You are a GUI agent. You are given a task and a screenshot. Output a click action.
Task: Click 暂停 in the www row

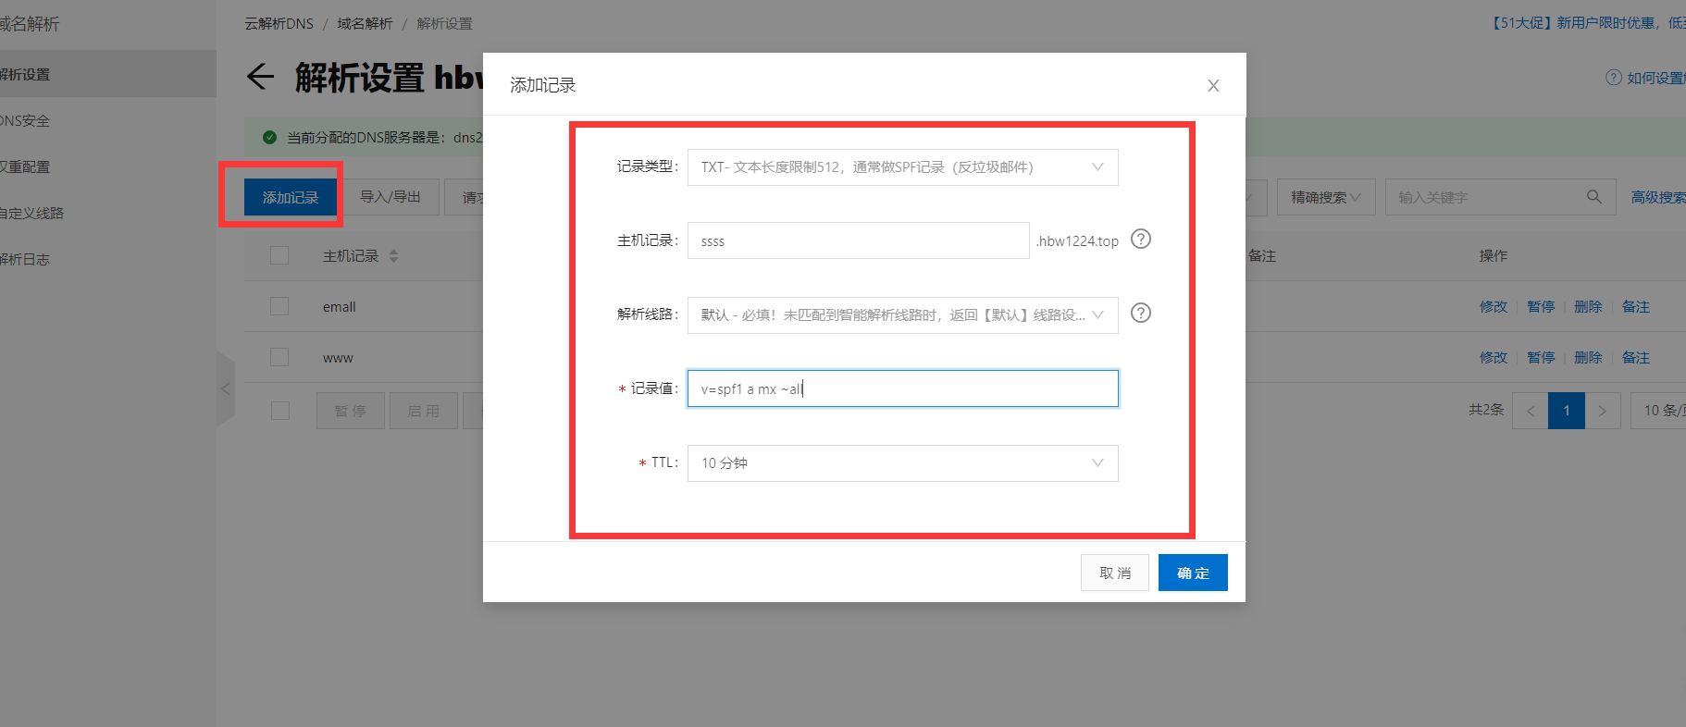pos(1541,357)
